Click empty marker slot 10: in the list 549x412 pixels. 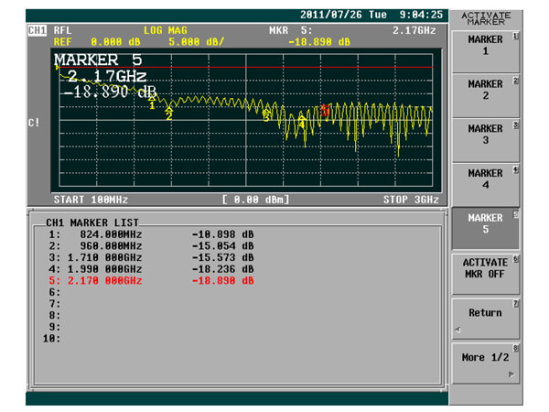pos(51,339)
